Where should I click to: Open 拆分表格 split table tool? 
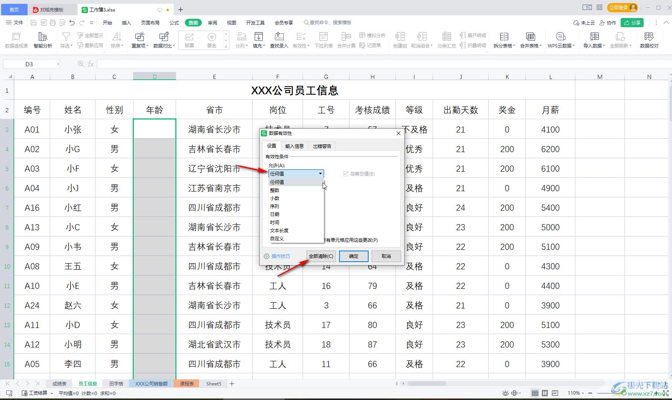tap(504, 40)
